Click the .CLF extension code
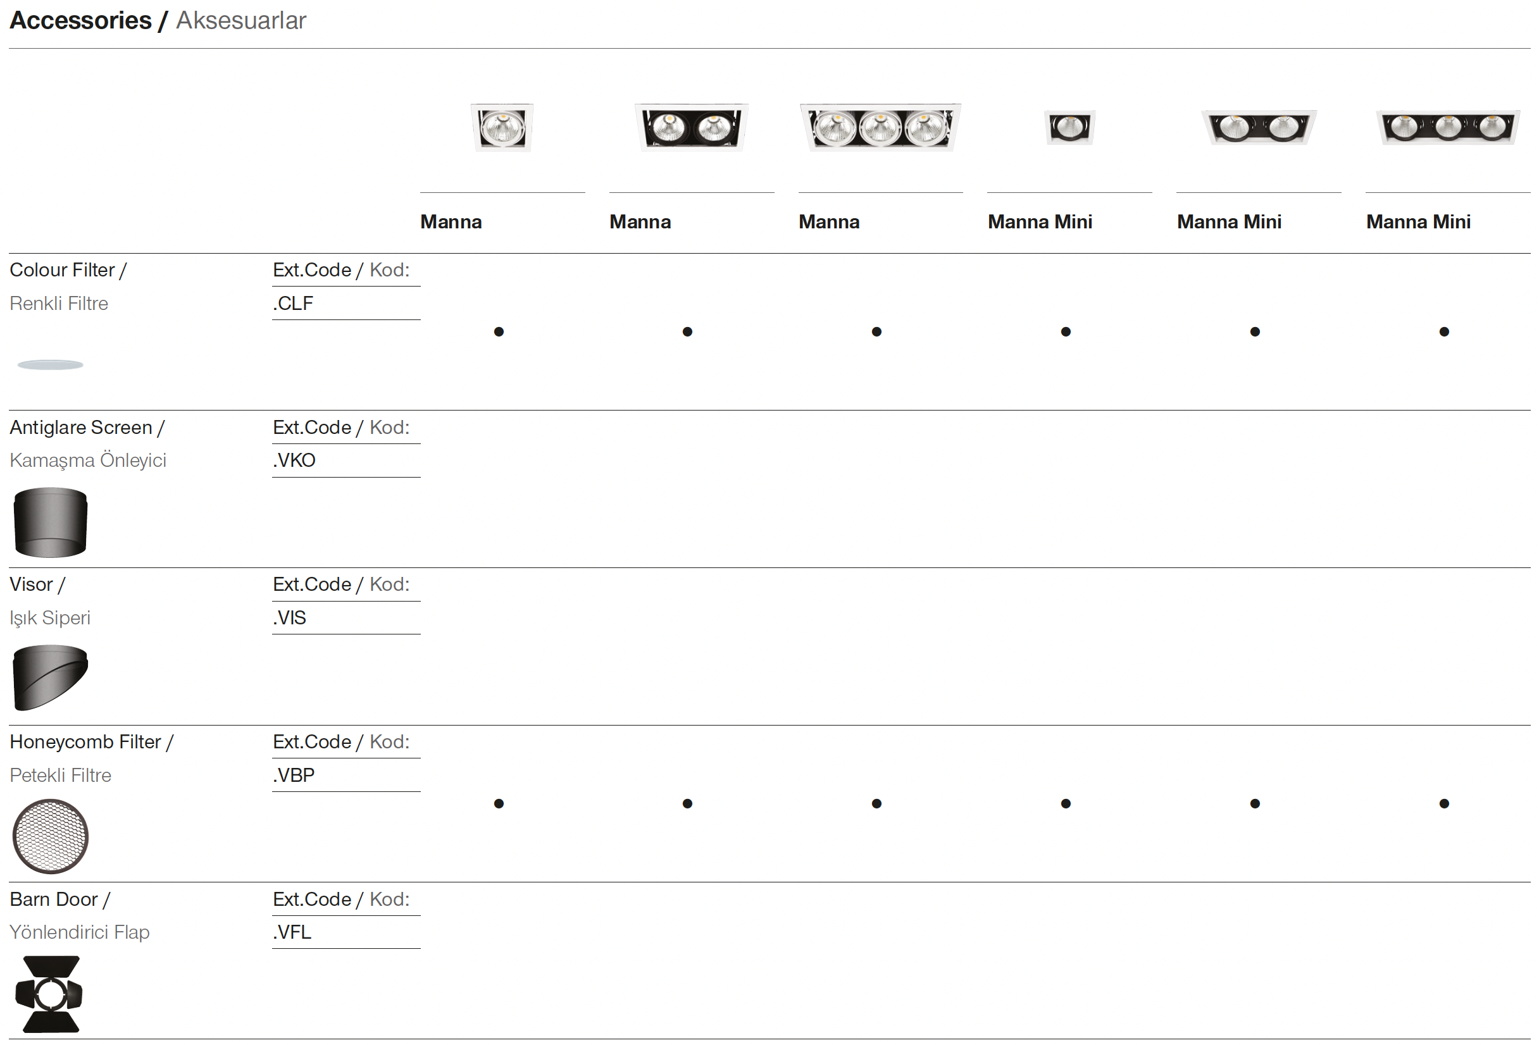Image resolution: width=1539 pixels, height=1045 pixels. 294,304
